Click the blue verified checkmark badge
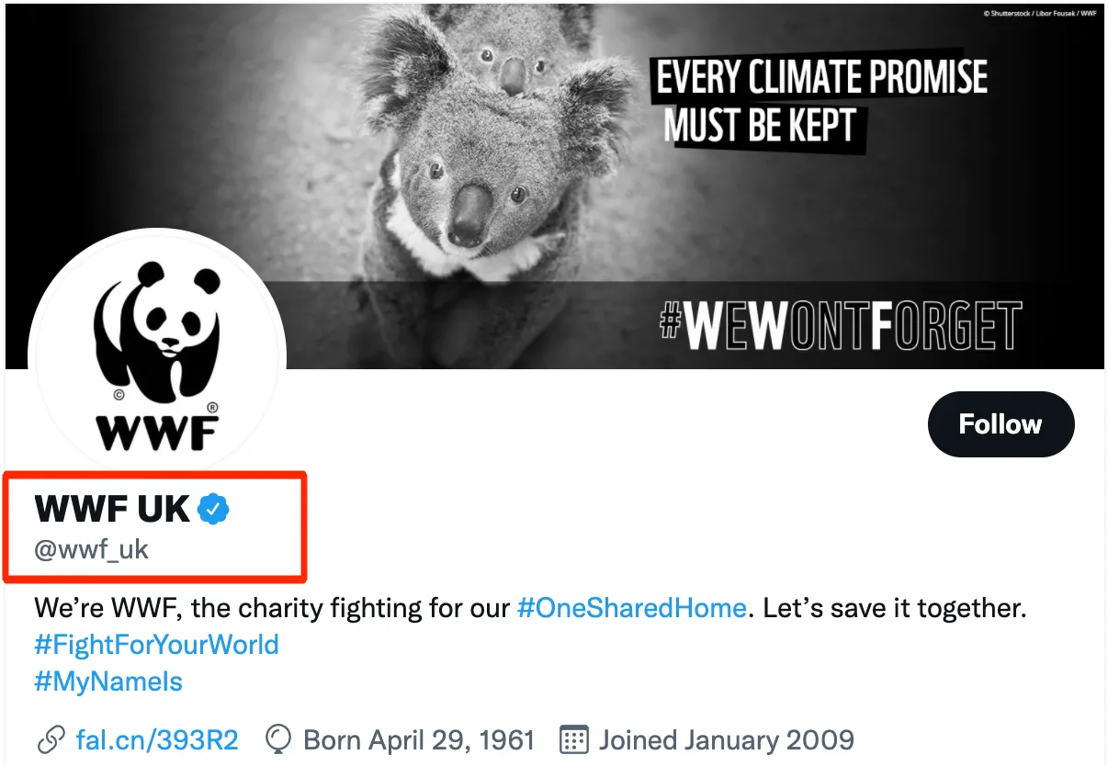 pos(214,508)
